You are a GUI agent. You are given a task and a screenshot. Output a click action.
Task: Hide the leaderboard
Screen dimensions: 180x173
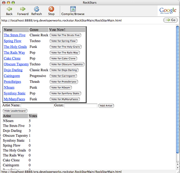pyautogui.click(x=15, y=111)
